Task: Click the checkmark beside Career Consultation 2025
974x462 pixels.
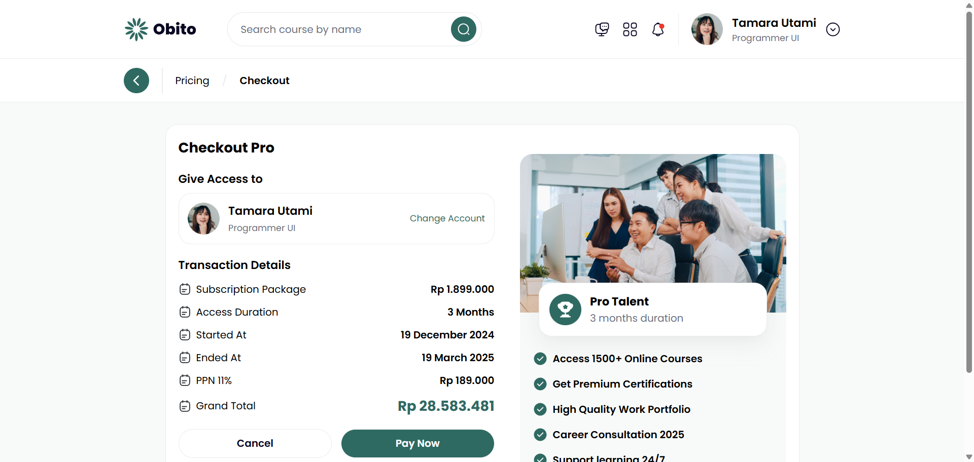Action: tap(540, 435)
